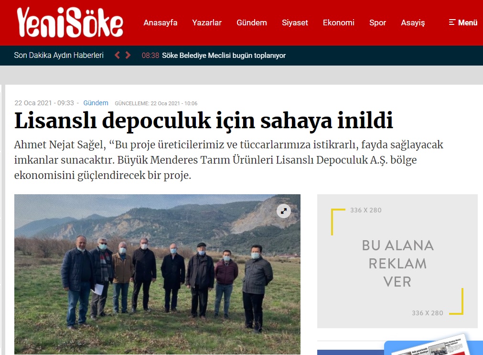
Task: Navigate to Siyaset news
Action: click(x=295, y=22)
